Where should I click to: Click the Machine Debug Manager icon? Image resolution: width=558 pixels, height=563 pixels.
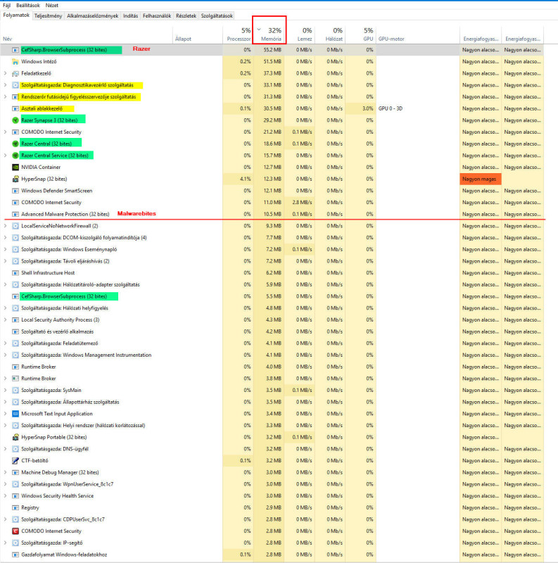(x=15, y=472)
